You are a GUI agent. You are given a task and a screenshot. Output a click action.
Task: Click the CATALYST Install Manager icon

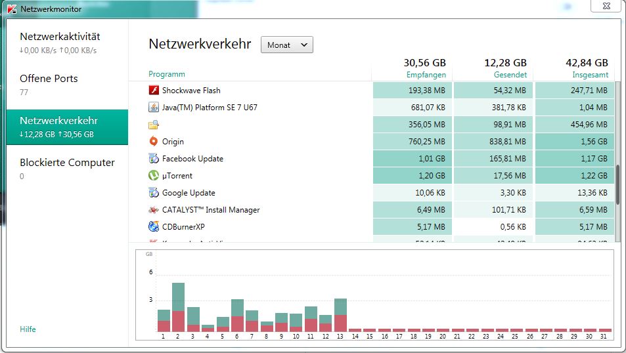click(x=154, y=210)
